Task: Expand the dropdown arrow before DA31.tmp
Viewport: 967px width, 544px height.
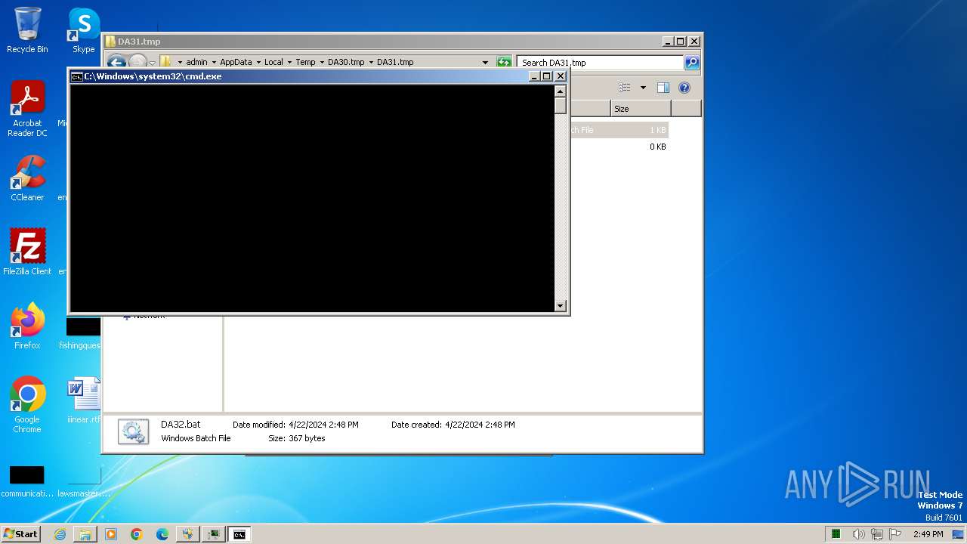Action: (371, 62)
